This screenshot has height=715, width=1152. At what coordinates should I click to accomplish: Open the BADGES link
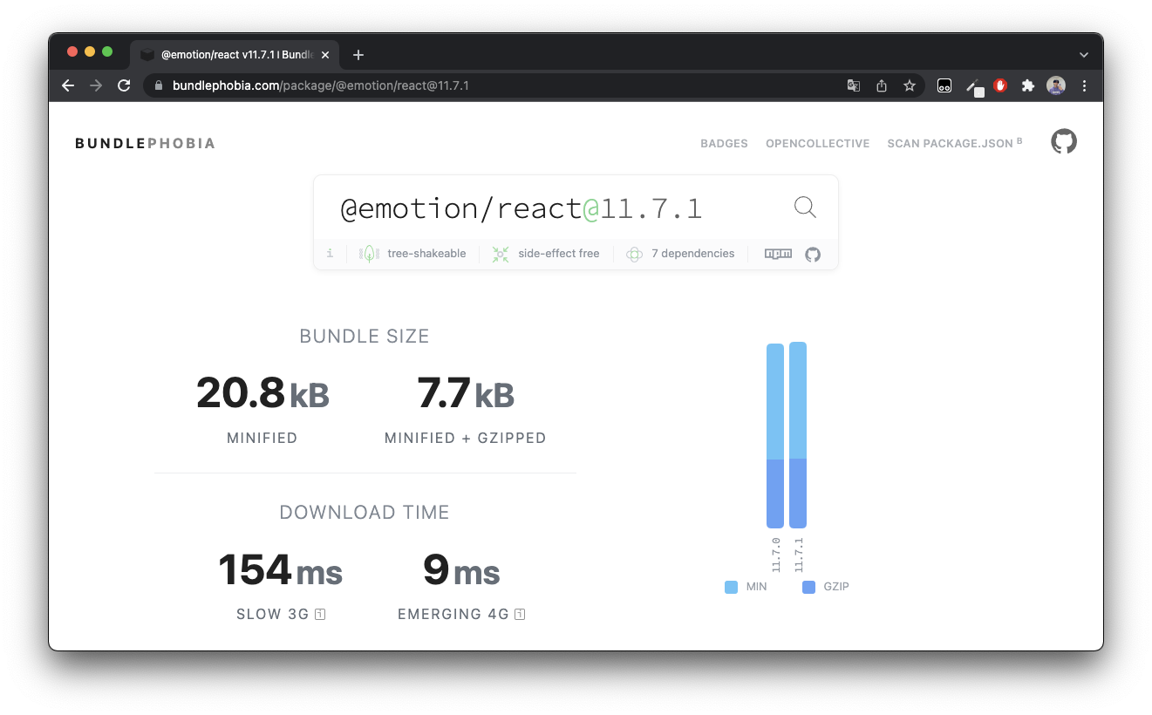click(724, 143)
